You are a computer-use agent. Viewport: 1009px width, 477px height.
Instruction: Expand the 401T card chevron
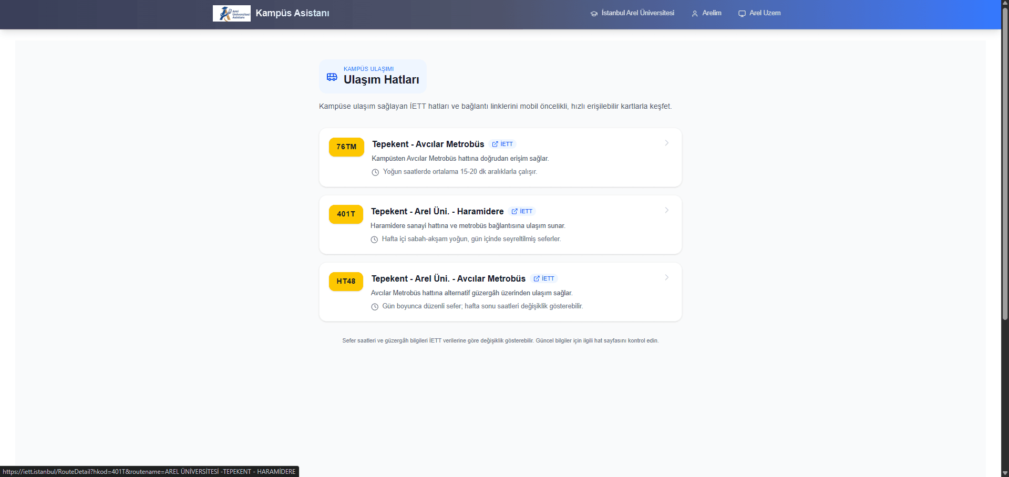(666, 210)
